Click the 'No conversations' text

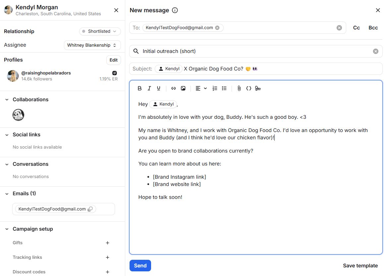pos(30,177)
